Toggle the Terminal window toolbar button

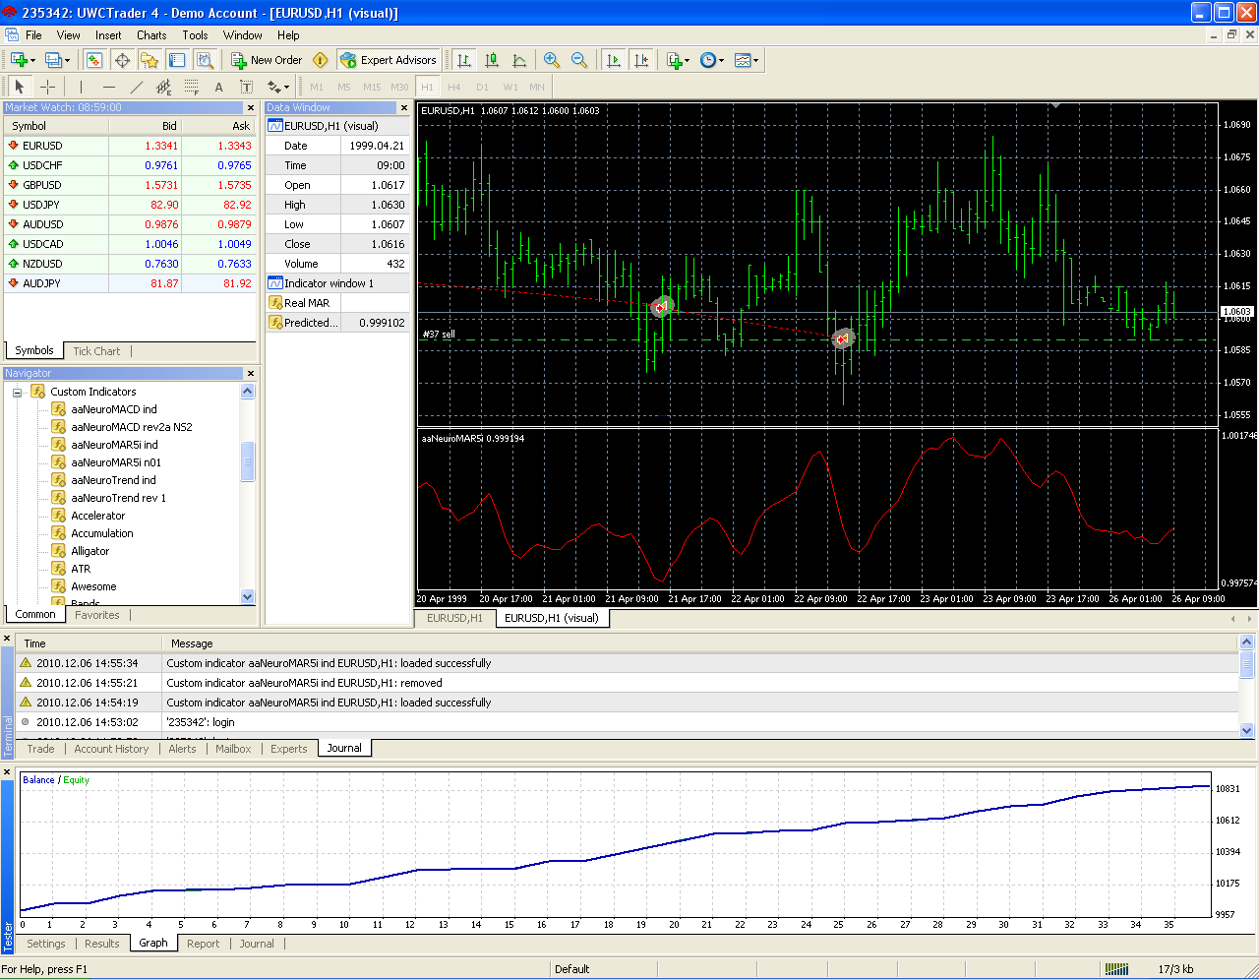click(177, 60)
